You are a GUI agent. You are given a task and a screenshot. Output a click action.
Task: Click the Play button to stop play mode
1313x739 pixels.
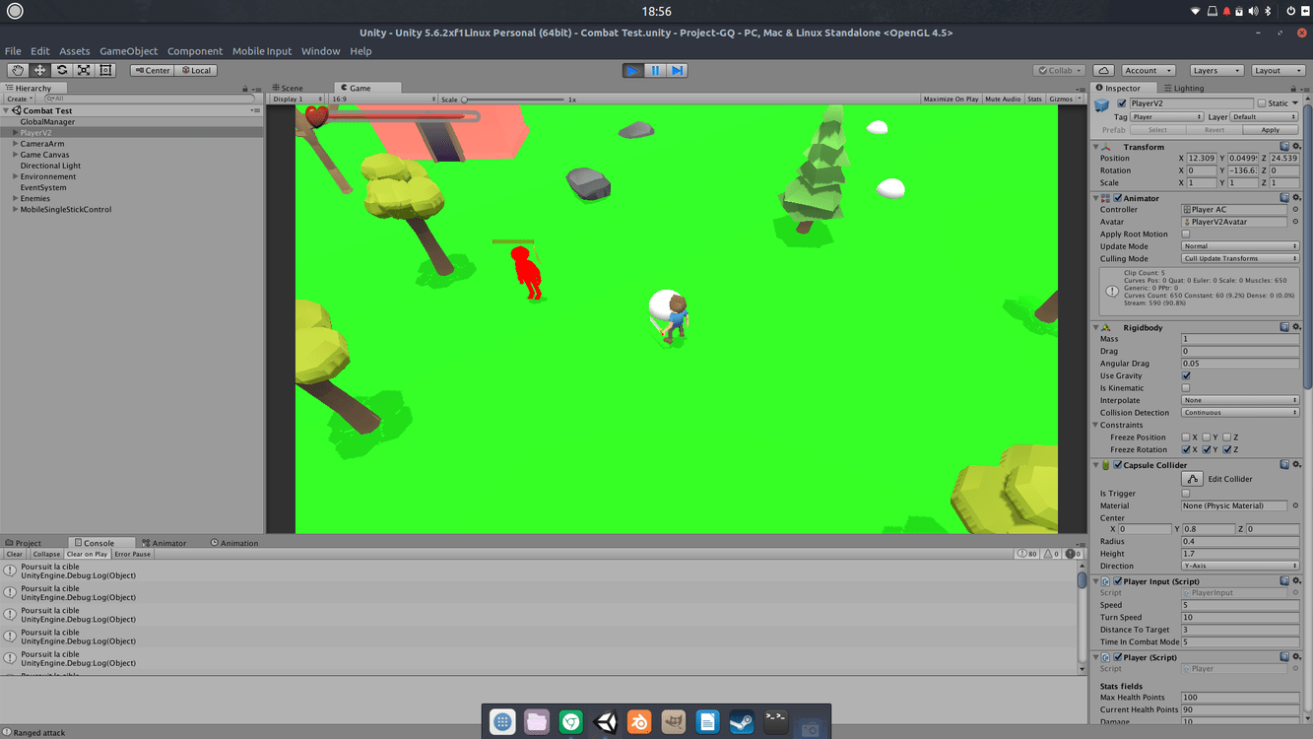[632, 70]
